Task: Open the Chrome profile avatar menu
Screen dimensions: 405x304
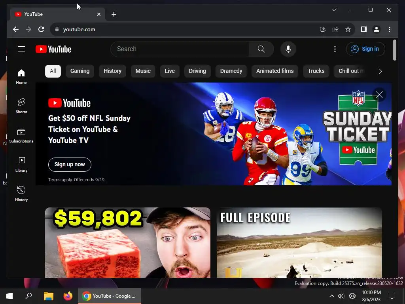Action: (x=377, y=29)
